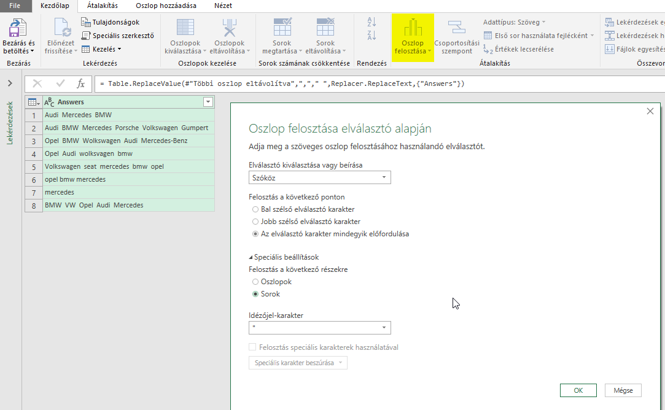665x410 pixels.
Task: Click cell containing only 'mercedes'
Action: tap(128, 193)
